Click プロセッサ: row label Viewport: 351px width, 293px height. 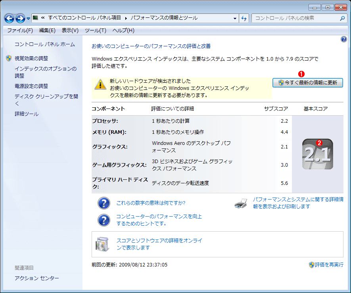105,121
